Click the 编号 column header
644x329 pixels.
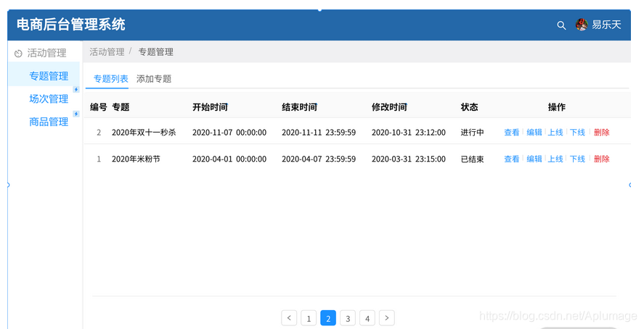tap(98, 107)
